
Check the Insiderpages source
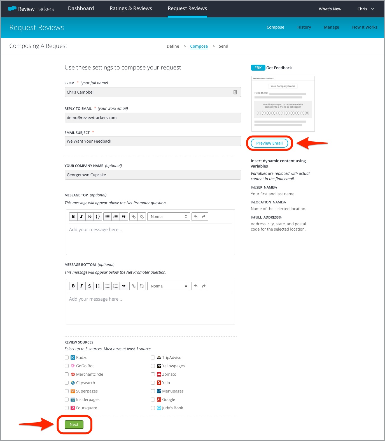[x=67, y=400]
